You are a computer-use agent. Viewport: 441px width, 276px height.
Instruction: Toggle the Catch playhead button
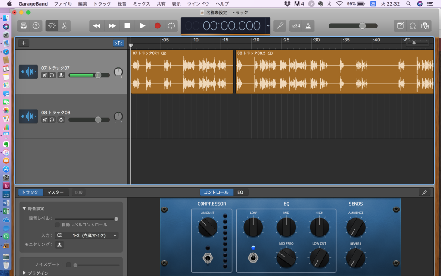119,43
